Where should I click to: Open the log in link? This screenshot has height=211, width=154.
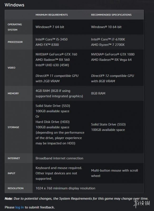[x=20, y=207]
